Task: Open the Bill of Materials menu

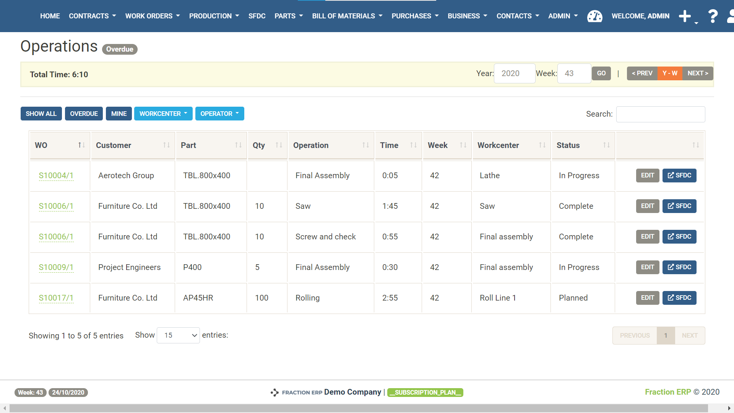Action: [x=347, y=16]
